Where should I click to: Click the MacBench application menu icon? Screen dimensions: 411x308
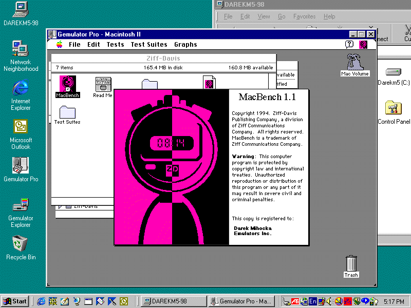[x=363, y=45]
